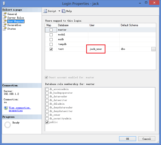Click the Guest account enabled checkbox

(46, 77)
